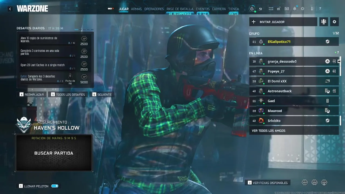Screen dimensions: 345x194
Task: Open the Armas tab
Action: 136,9
